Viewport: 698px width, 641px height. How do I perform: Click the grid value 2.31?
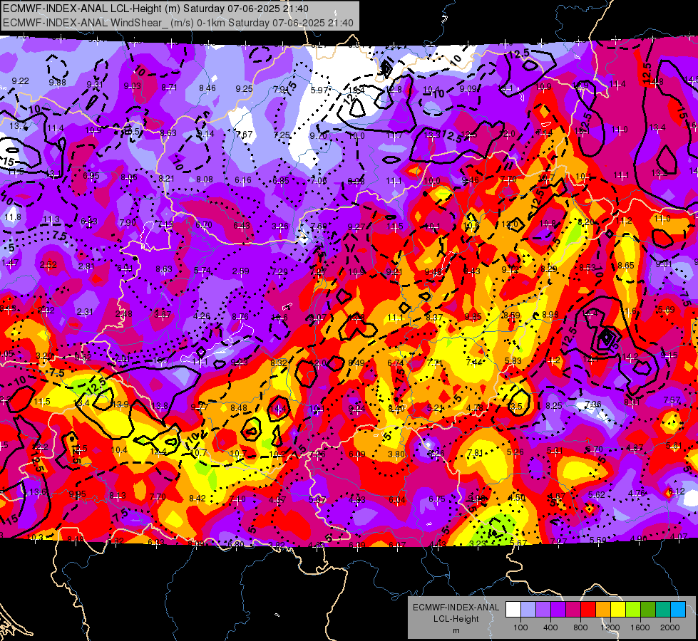(85, 312)
